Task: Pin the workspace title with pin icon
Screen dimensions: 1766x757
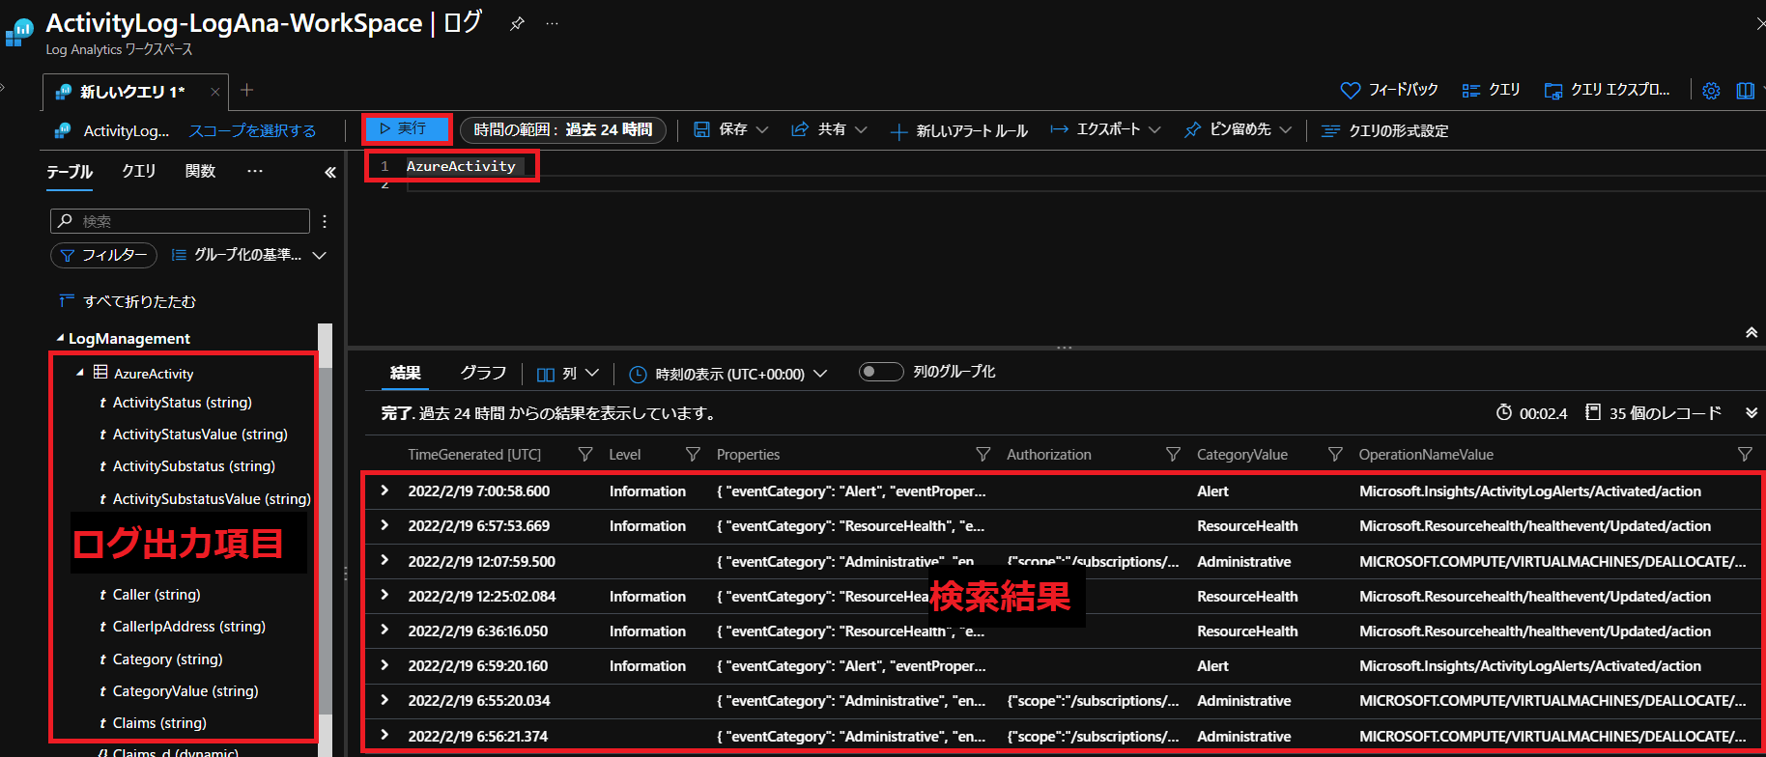Action: [x=517, y=23]
